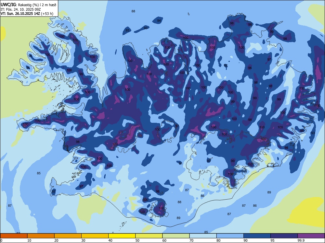This screenshot has width=325, height=243.
Task: Click the 60–70% light green legend swatch
Action: [x=176, y=236]
